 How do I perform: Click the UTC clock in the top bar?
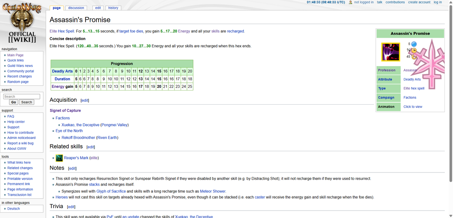pos(325,2)
